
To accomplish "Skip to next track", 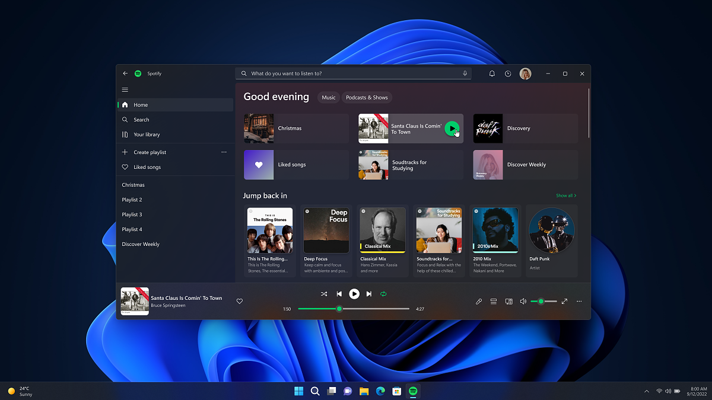I will [369, 294].
